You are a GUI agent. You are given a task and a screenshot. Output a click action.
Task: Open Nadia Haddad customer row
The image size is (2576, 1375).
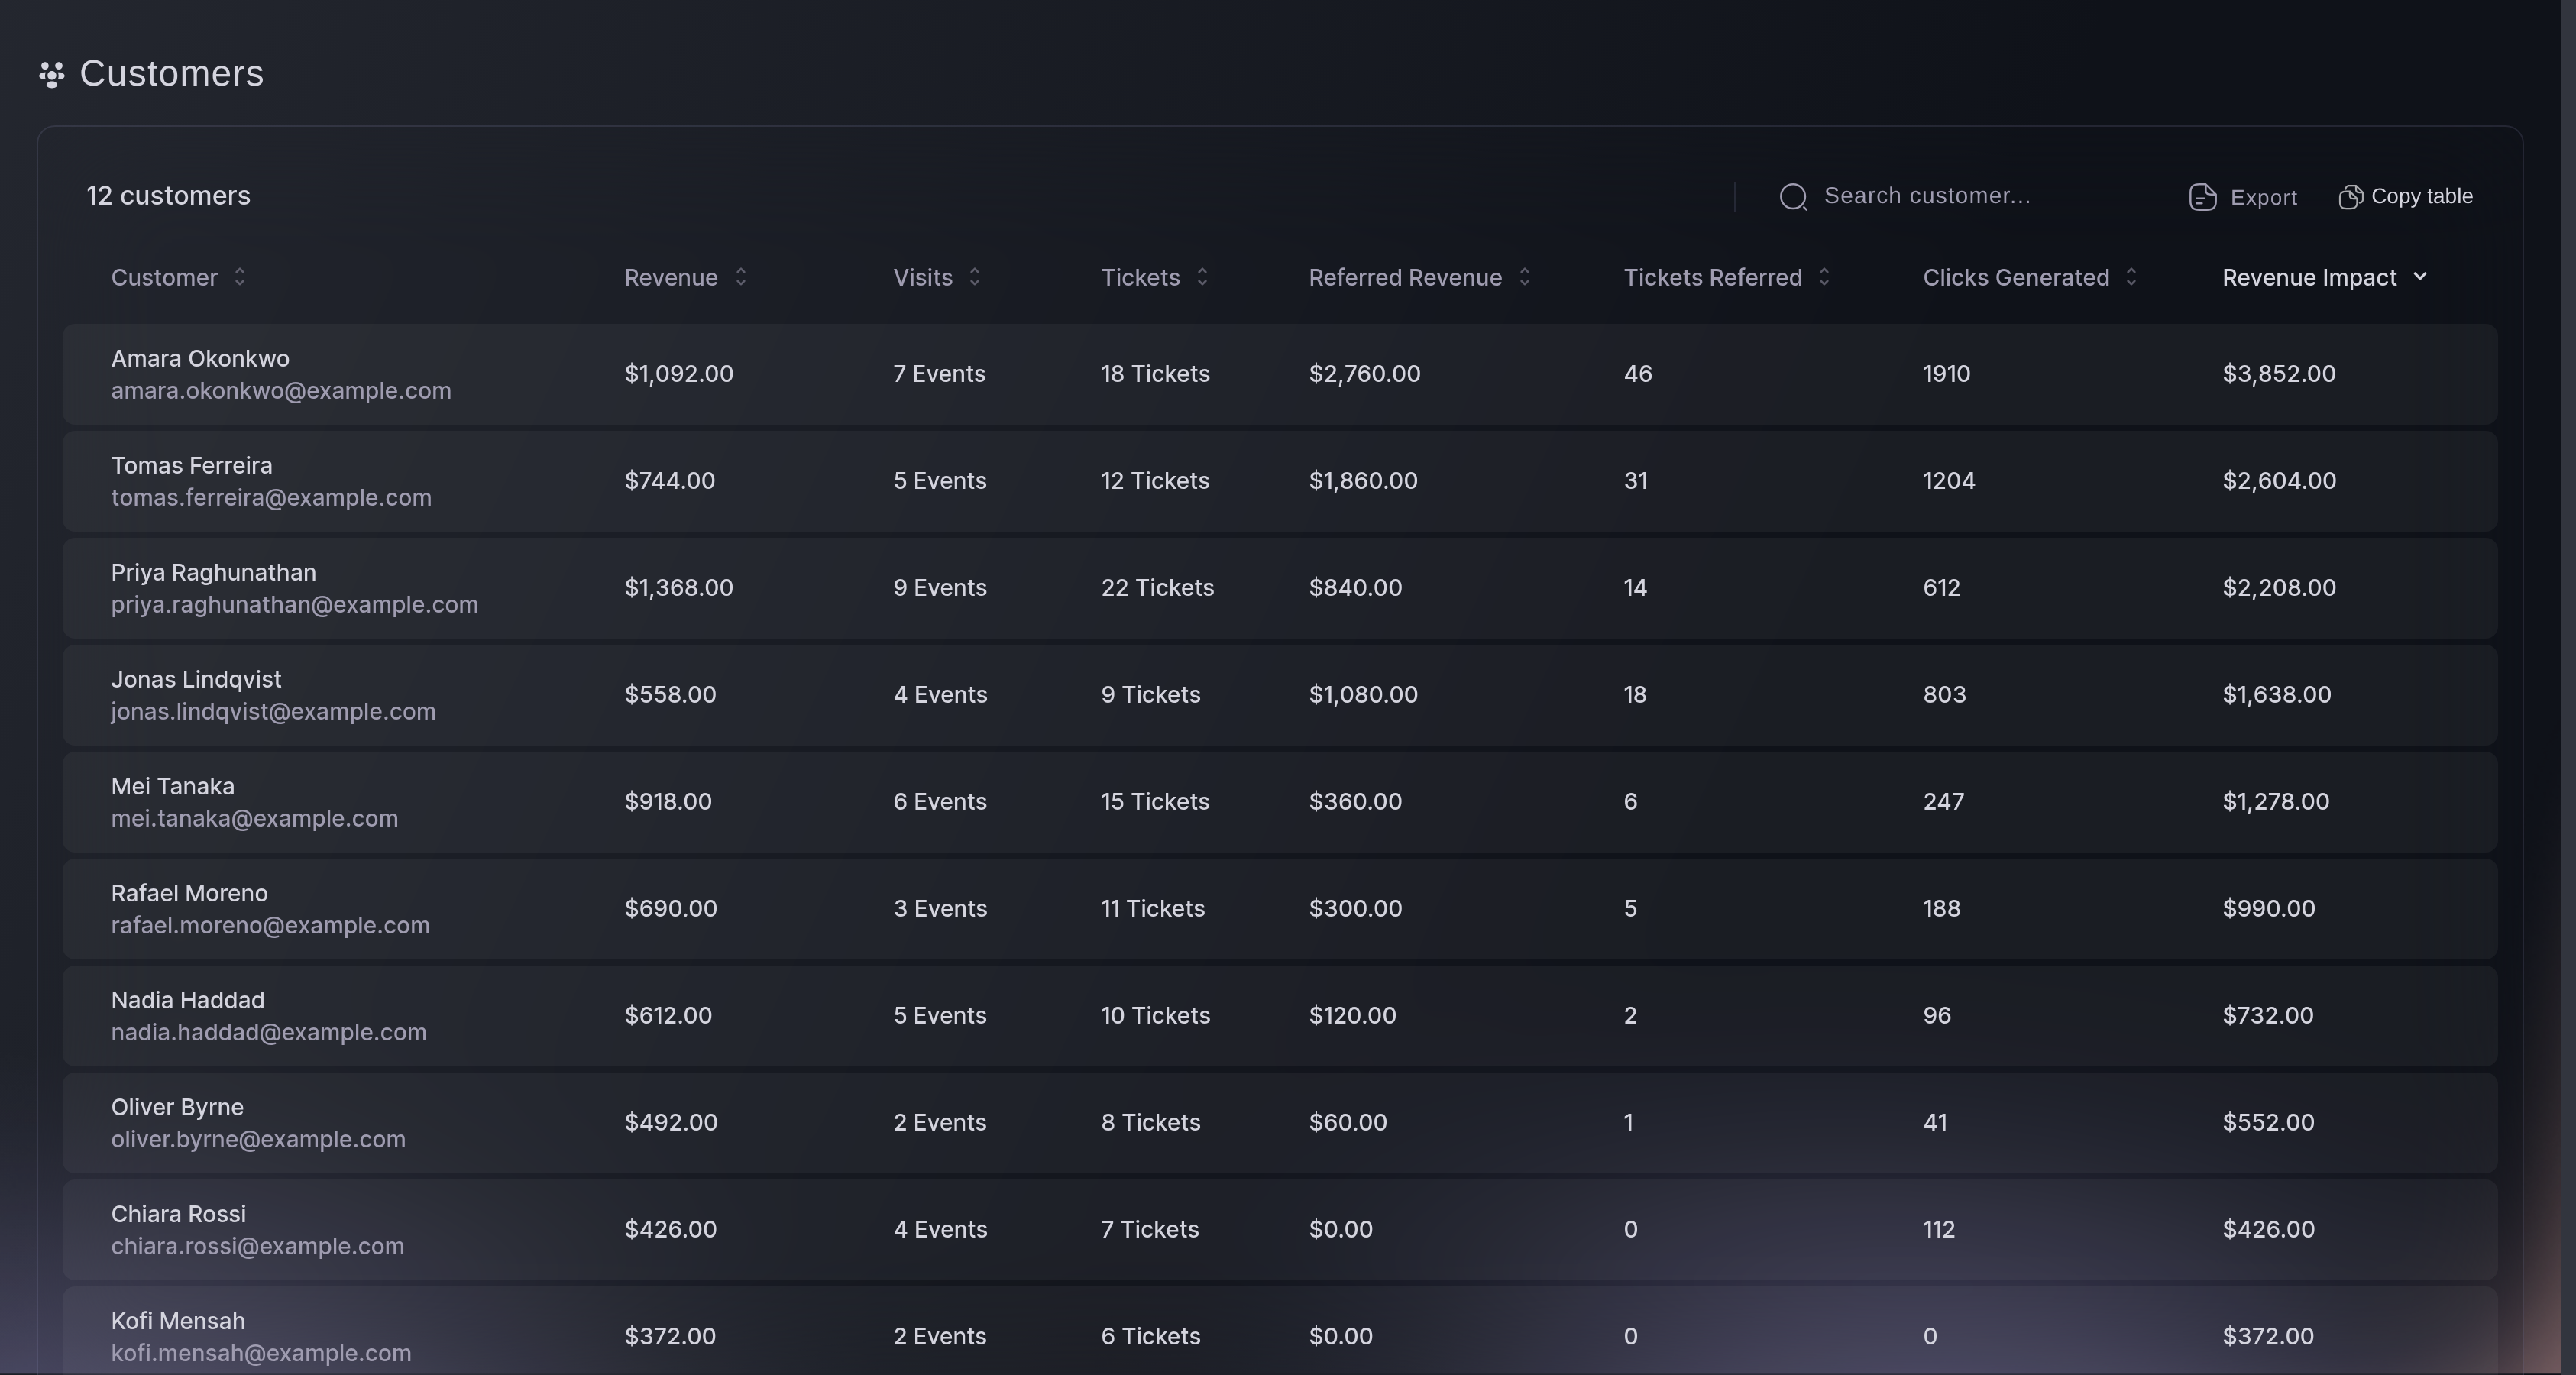tap(1280, 1016)
